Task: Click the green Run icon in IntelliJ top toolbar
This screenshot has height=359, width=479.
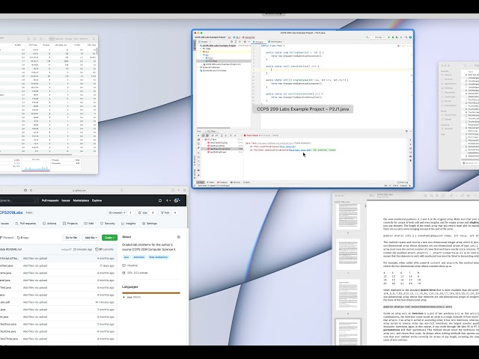Action: tap(388, 37)
